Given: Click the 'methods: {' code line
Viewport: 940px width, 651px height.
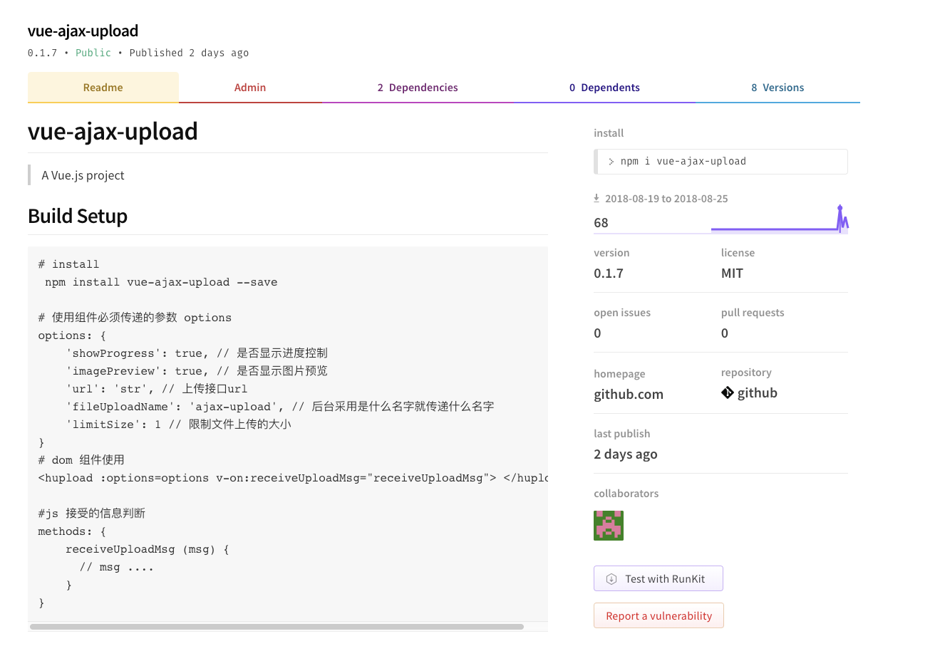Looking at the screenshot, I should 72,531.
